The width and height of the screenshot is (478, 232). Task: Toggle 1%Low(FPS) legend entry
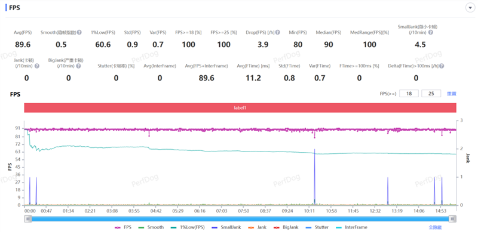pos(187,227)
